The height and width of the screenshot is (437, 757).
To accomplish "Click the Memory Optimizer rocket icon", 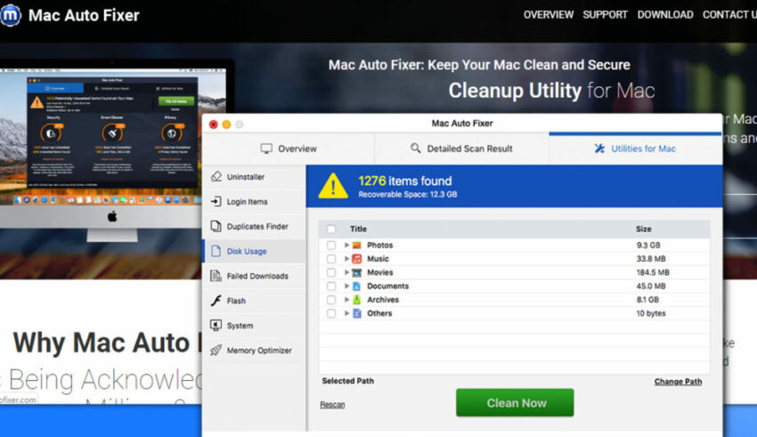I will click(x=216, y=350).
